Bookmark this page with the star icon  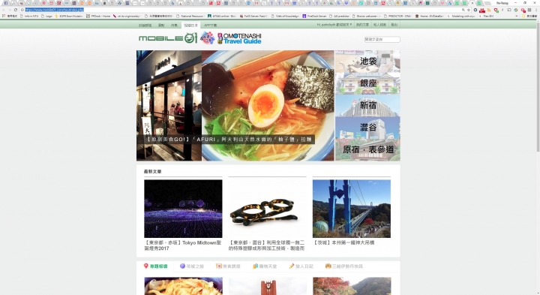[468, 10]
